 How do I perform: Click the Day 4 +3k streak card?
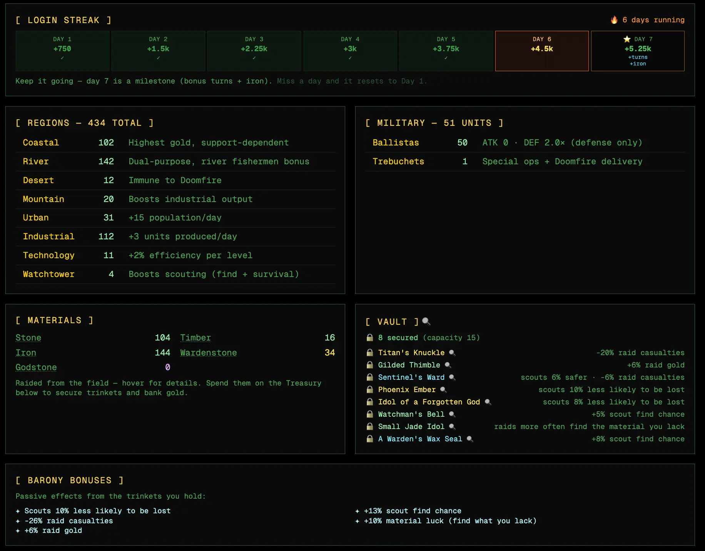coord(350,51)
